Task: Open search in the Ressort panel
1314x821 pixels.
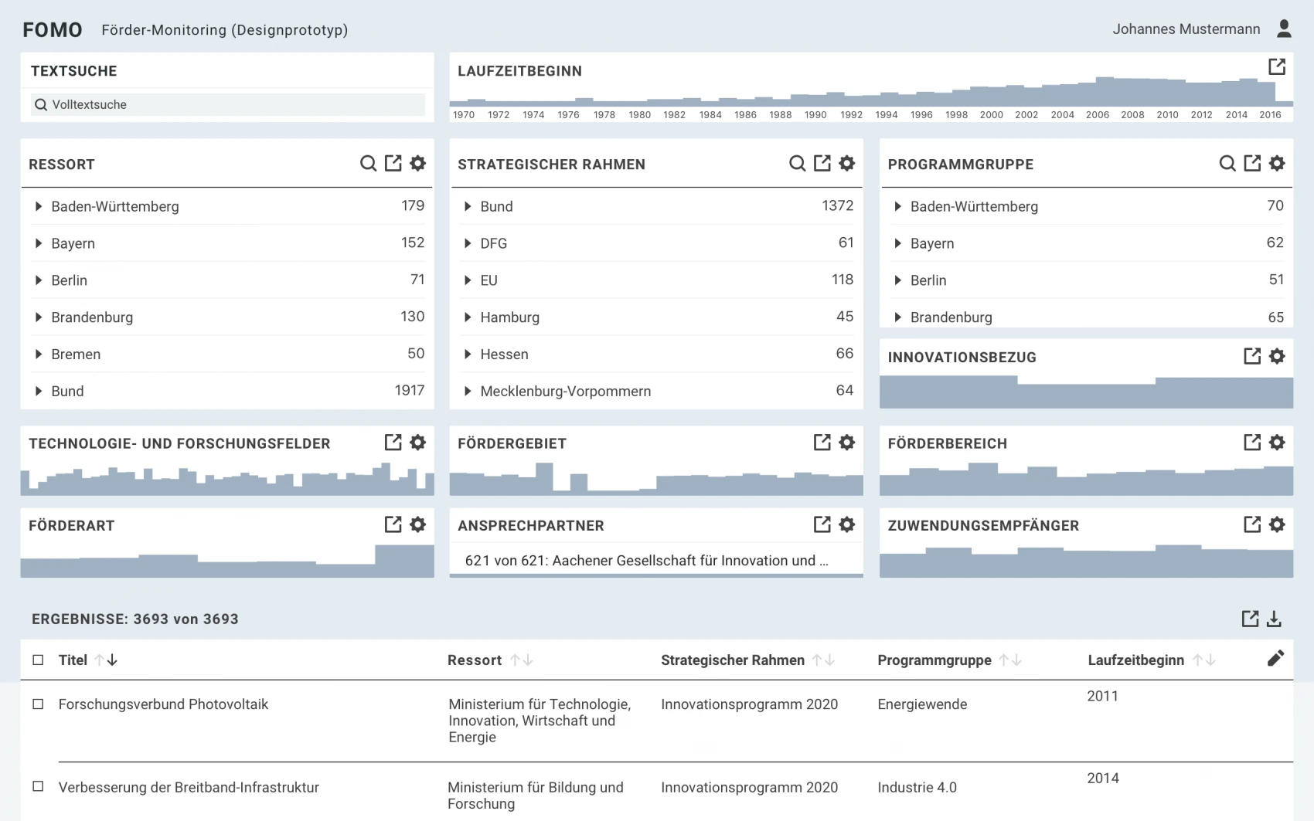Action: pos(368,163)
